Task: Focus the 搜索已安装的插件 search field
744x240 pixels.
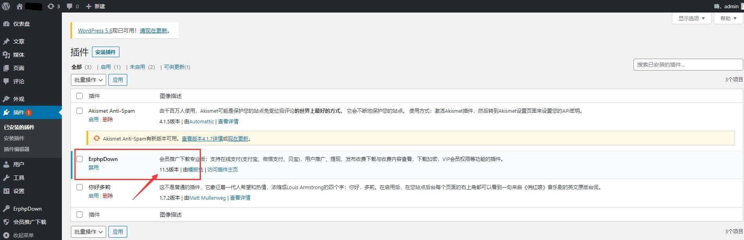Action: 688,65
